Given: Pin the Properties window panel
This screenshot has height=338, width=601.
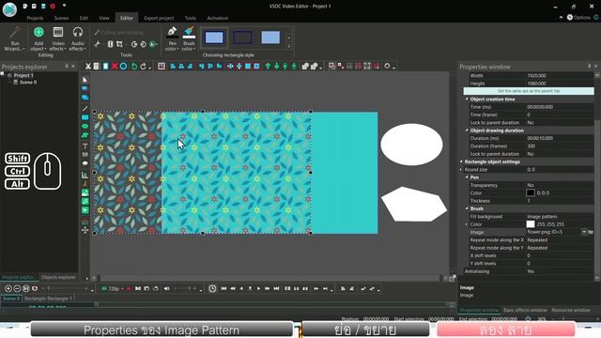Looking at the screenshot, I should click(589, 66).
